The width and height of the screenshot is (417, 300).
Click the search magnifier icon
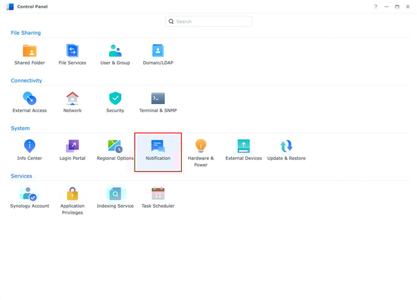pyautogui.click(x=172, y=21)
